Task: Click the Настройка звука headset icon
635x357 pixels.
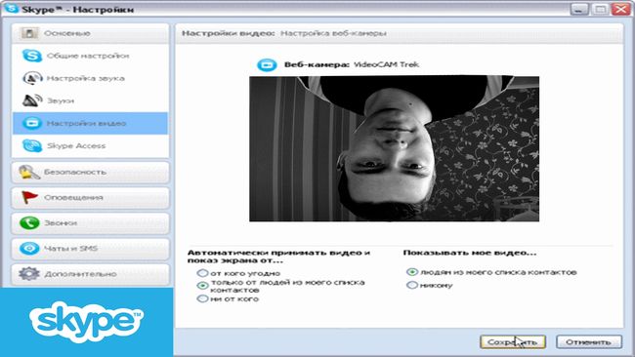Action: pos(32,78)
